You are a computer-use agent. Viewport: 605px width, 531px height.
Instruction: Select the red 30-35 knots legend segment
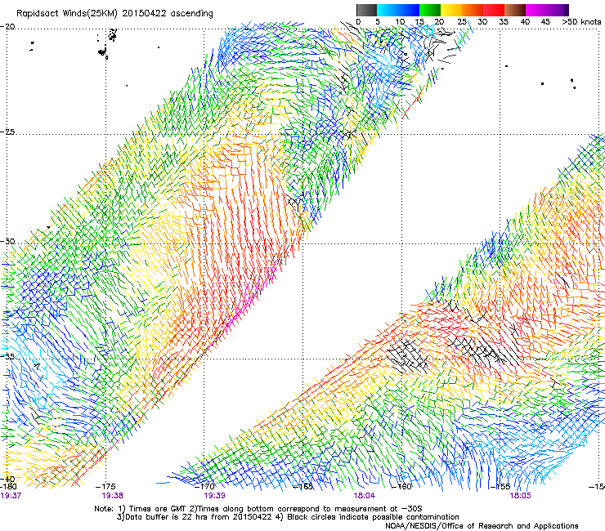pyautogui.click(x=494, y=10)
